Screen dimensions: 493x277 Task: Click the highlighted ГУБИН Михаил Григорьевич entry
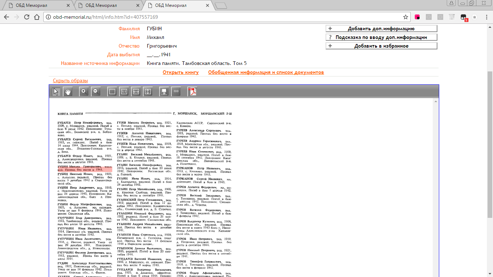point(85,168)
